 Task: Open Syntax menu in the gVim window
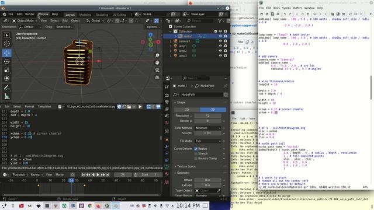click(x=286, y=8)
